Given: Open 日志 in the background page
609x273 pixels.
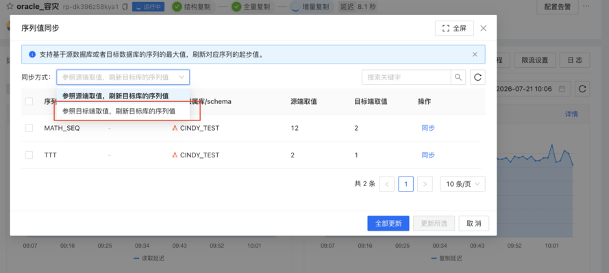Looking at the screenshot, I should (x=575, y=60).
